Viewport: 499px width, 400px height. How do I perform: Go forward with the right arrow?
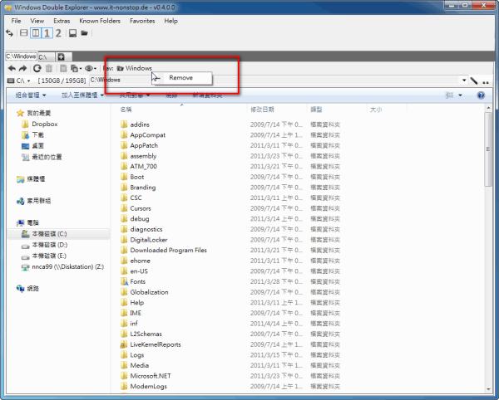(23, 68)
